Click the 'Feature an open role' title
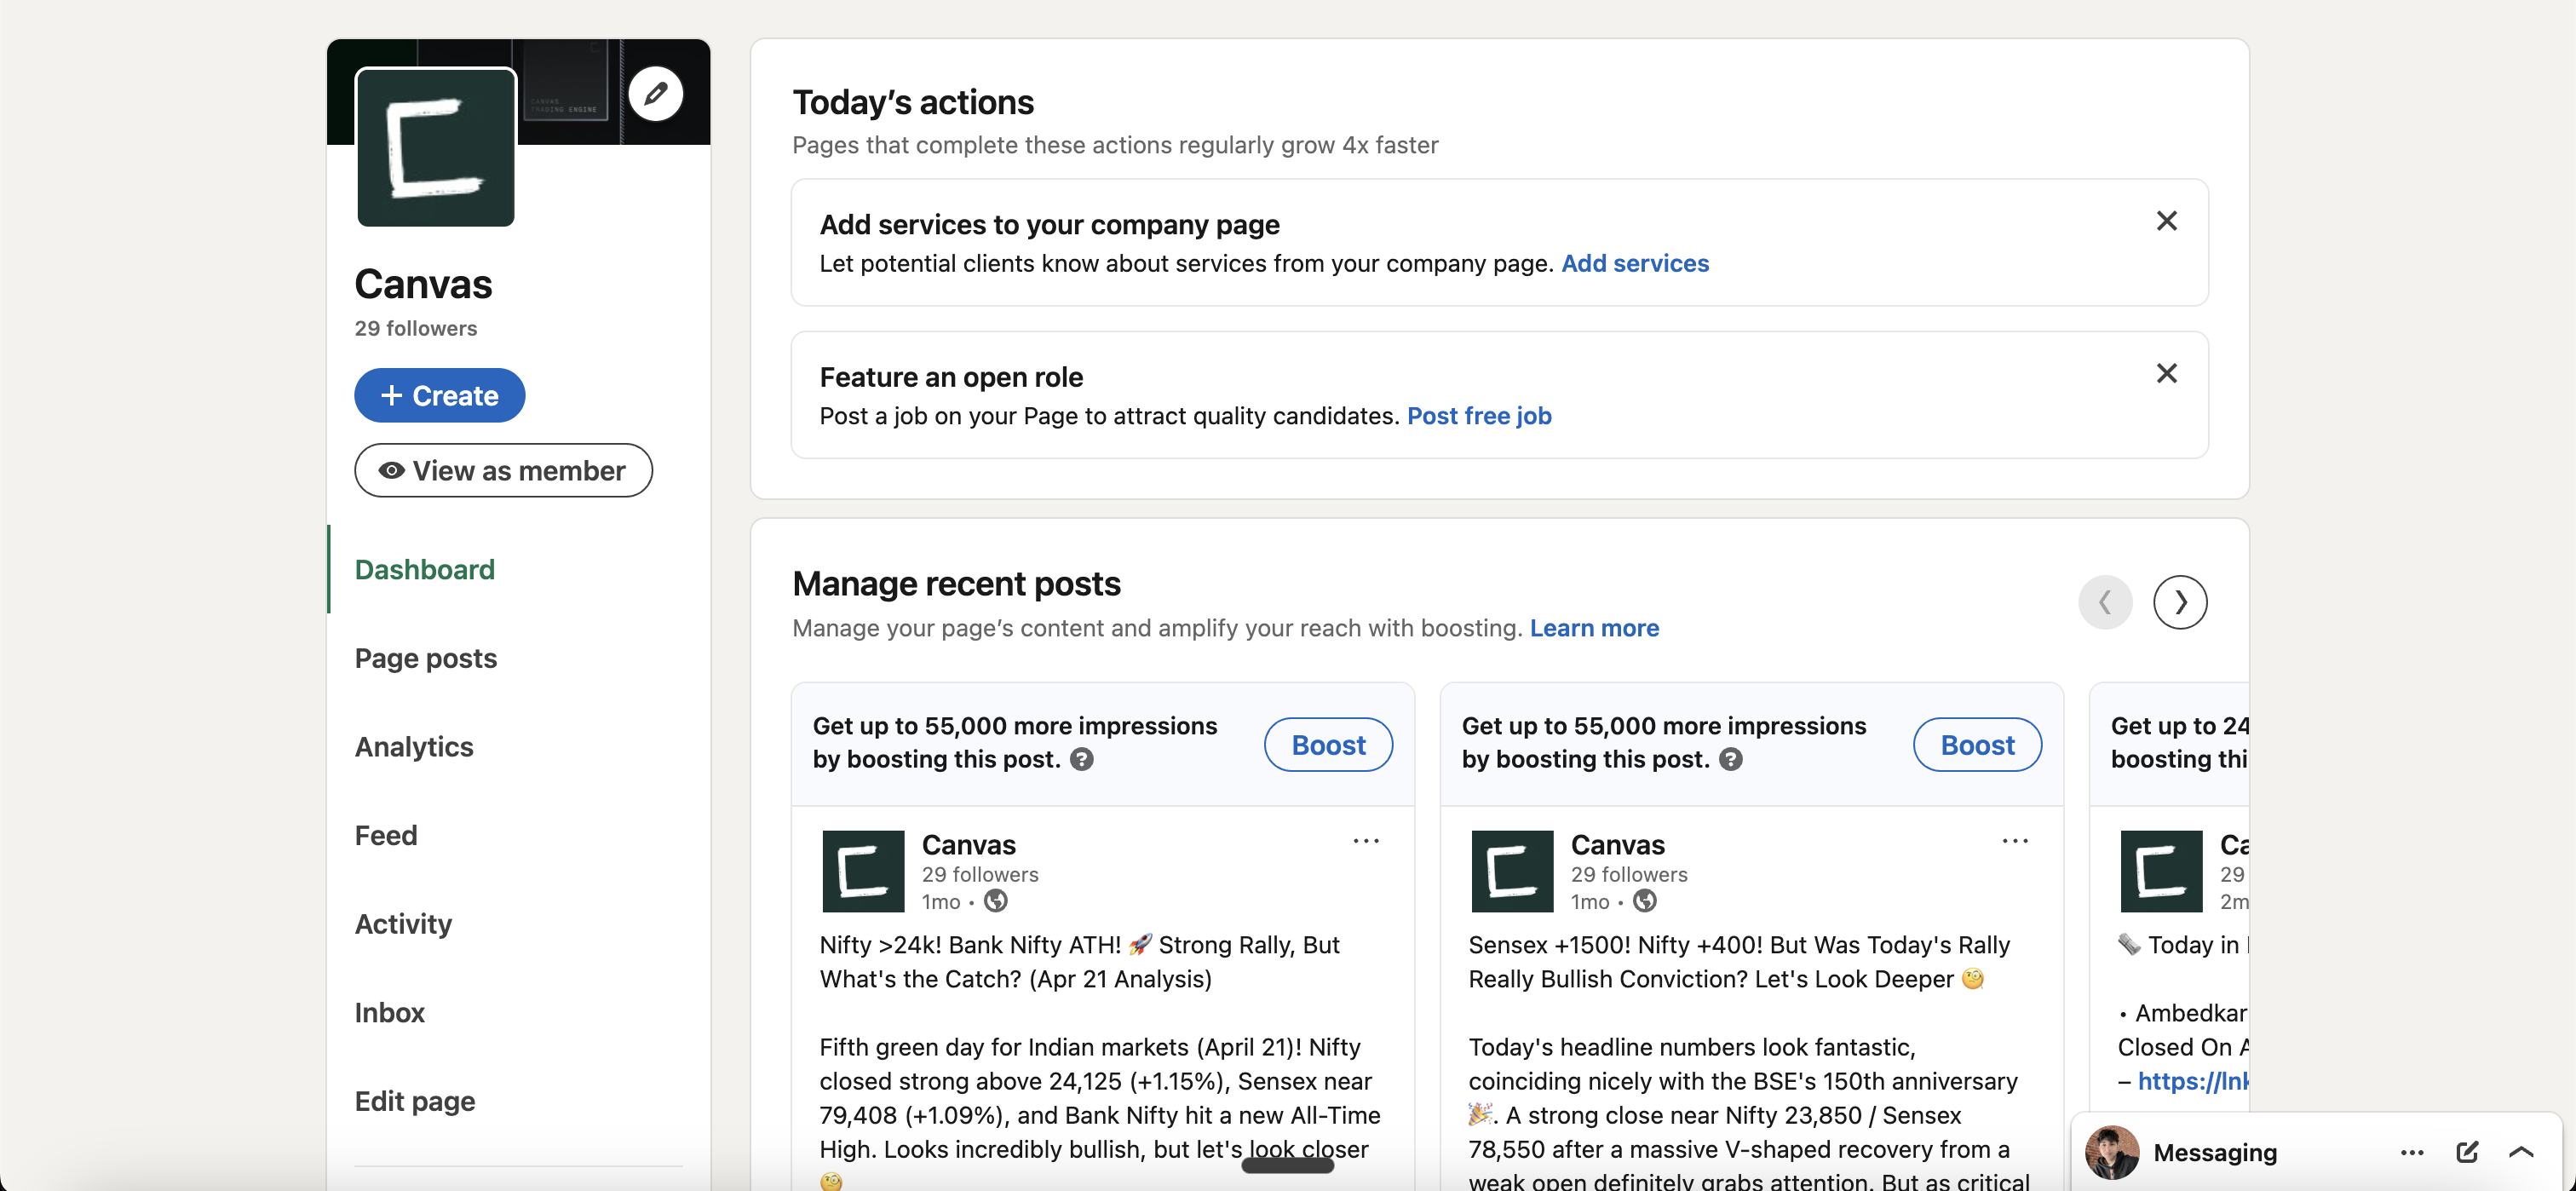Screen dimensions: 2576x1191 tap(951, 377)
